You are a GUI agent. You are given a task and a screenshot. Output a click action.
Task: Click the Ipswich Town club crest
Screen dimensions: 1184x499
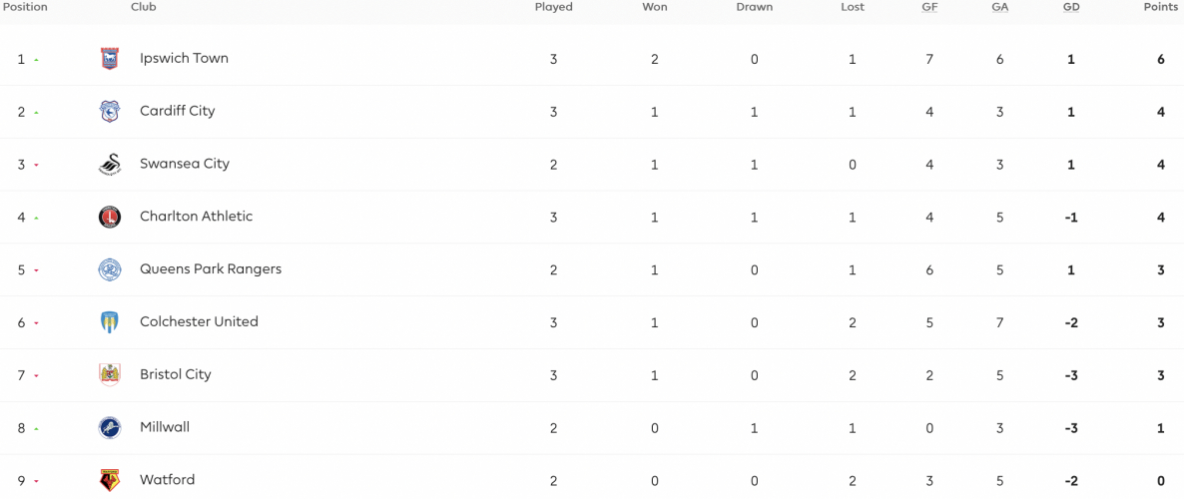[110, 59]
